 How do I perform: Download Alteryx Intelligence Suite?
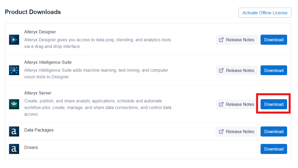[x=274, y=70]
